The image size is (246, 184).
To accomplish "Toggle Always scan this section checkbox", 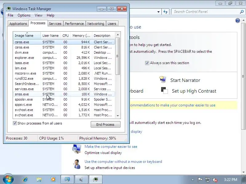I will (147, 63).
